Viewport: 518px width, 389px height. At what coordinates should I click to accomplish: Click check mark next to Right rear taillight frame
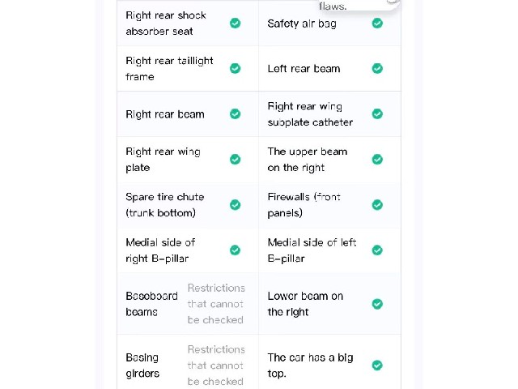click(236, 68)
